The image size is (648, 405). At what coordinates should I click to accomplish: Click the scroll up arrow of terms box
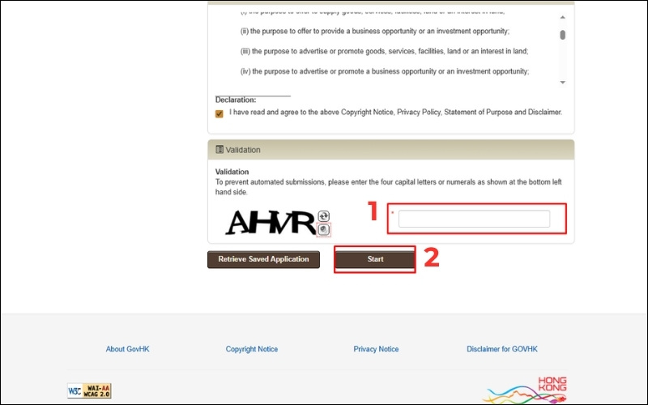coord(562,16)
